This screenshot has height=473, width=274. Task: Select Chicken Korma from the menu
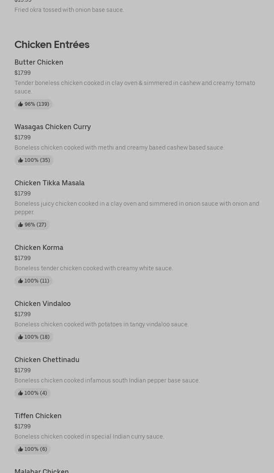point(39,248)
